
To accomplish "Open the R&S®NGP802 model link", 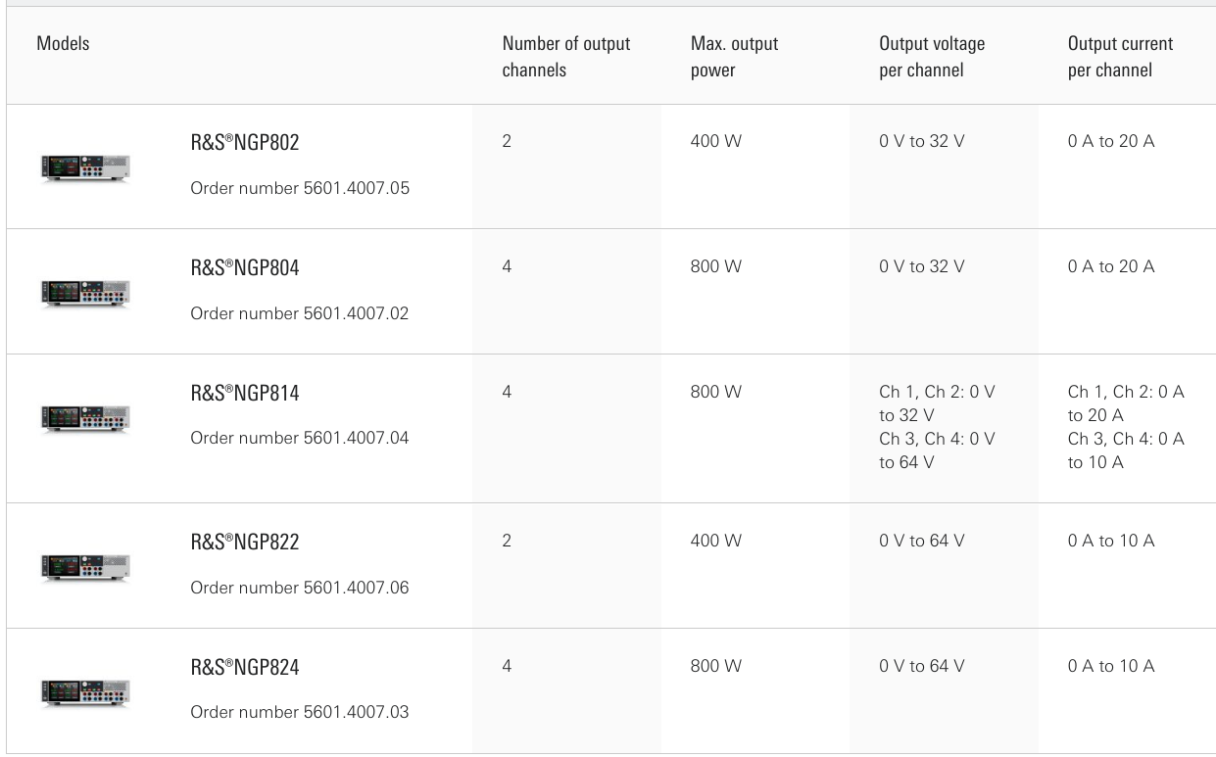I will [245, 142].
